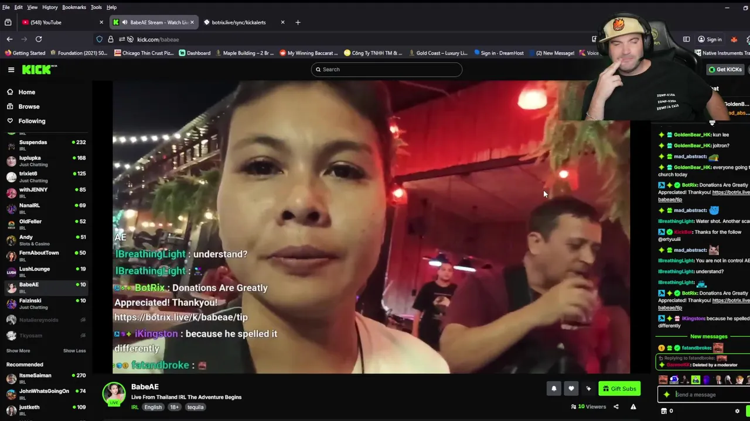This screenshot has height=421, width=750.
Task: Go back in browser history
Action: [x=9, y=39]
